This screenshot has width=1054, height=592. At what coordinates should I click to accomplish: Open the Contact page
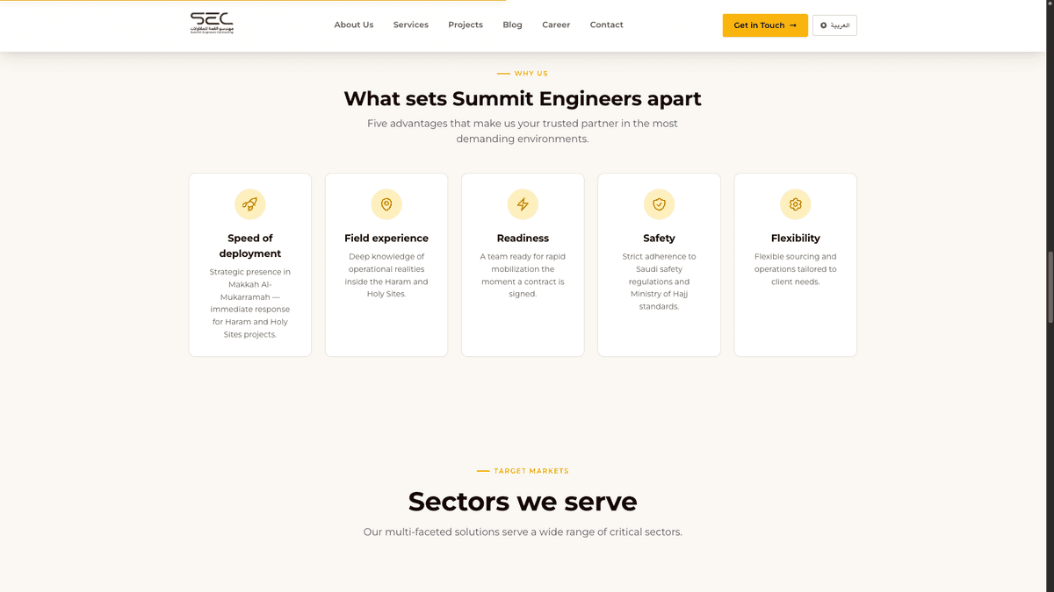click(x=607, y=25)
